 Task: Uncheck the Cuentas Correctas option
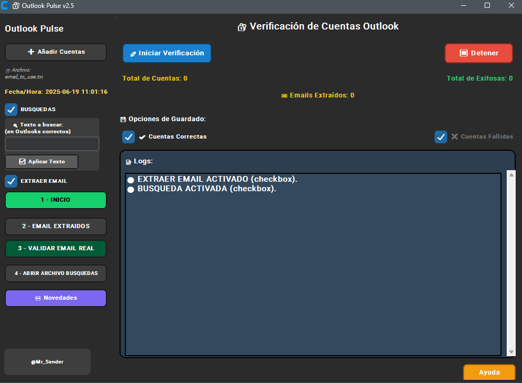(x=128, y=136)
